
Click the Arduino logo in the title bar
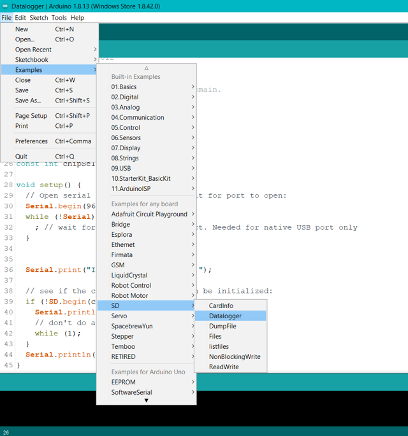5,6
